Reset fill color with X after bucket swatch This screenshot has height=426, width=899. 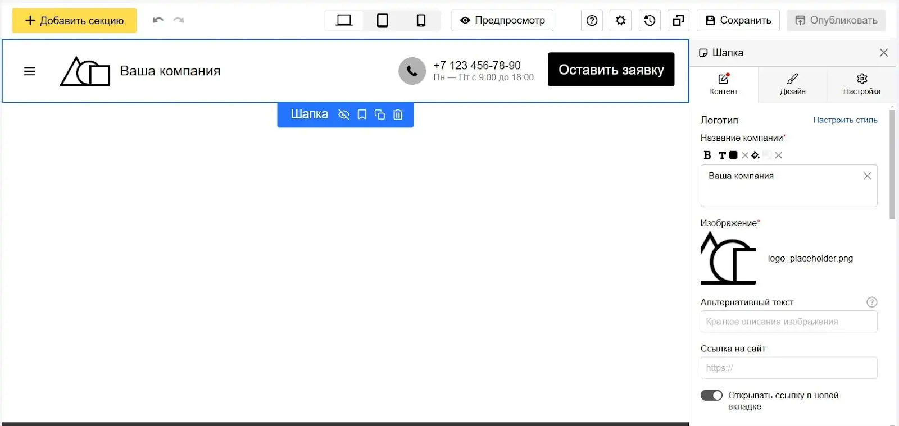pyautogui.click(x=778, y=155)
